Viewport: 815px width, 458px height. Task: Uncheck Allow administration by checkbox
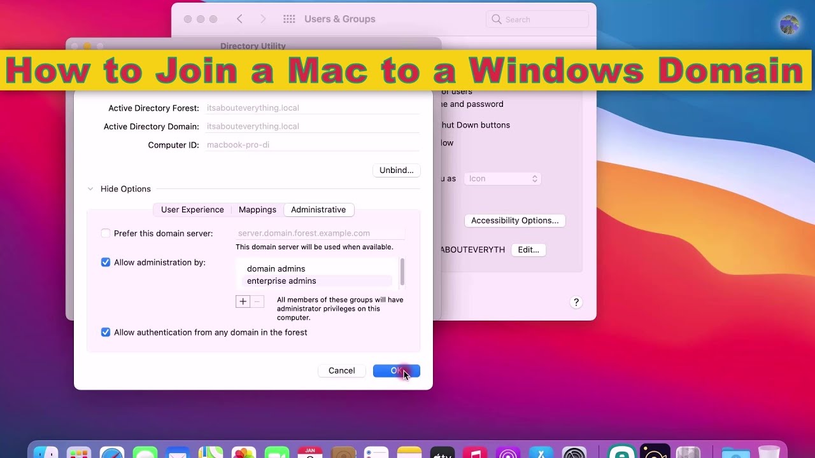click(106, 262)
